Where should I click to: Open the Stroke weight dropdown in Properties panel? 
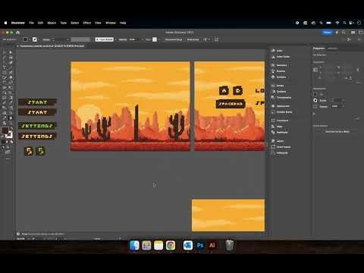pyautogui.click(x=344, y=100)
